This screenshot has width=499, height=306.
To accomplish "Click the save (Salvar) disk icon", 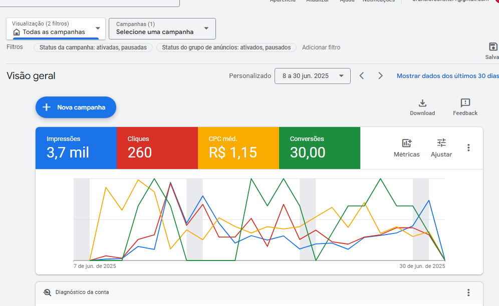I will pyautogui.click(x=493, y=47).
